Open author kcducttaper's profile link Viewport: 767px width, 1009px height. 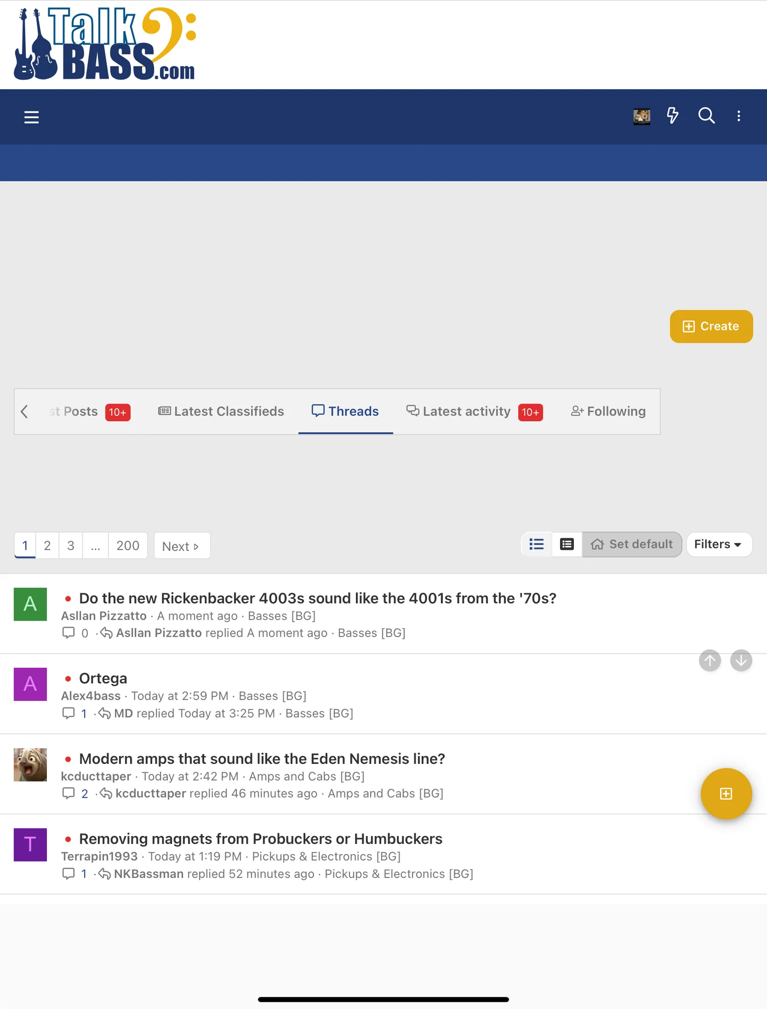[x=96, y=776]
